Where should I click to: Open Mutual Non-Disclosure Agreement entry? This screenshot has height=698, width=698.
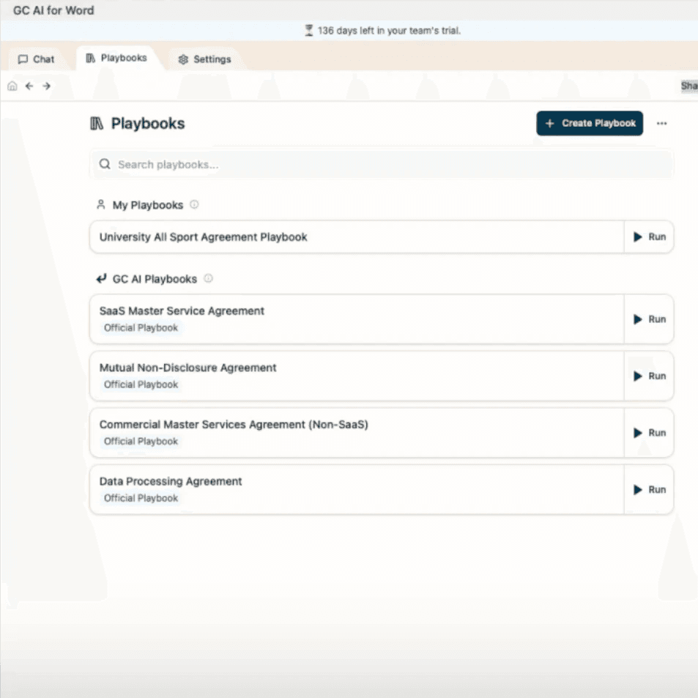[x=357, y=376]
